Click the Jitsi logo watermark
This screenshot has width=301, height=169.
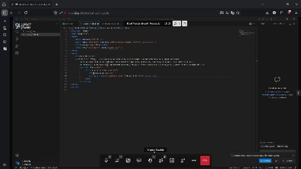coord(23,26)
